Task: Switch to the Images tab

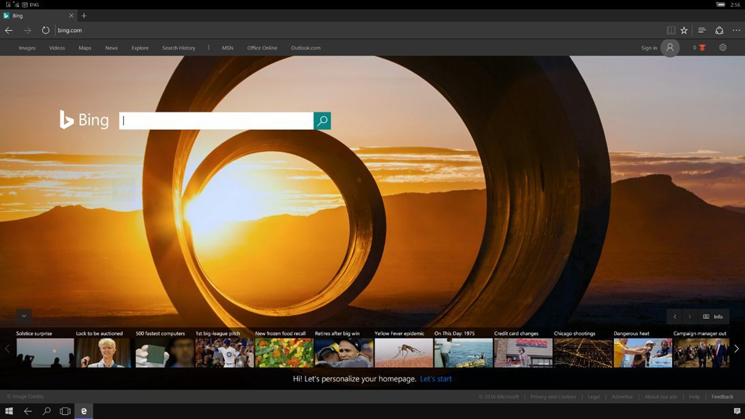Action: pos(27,48)
